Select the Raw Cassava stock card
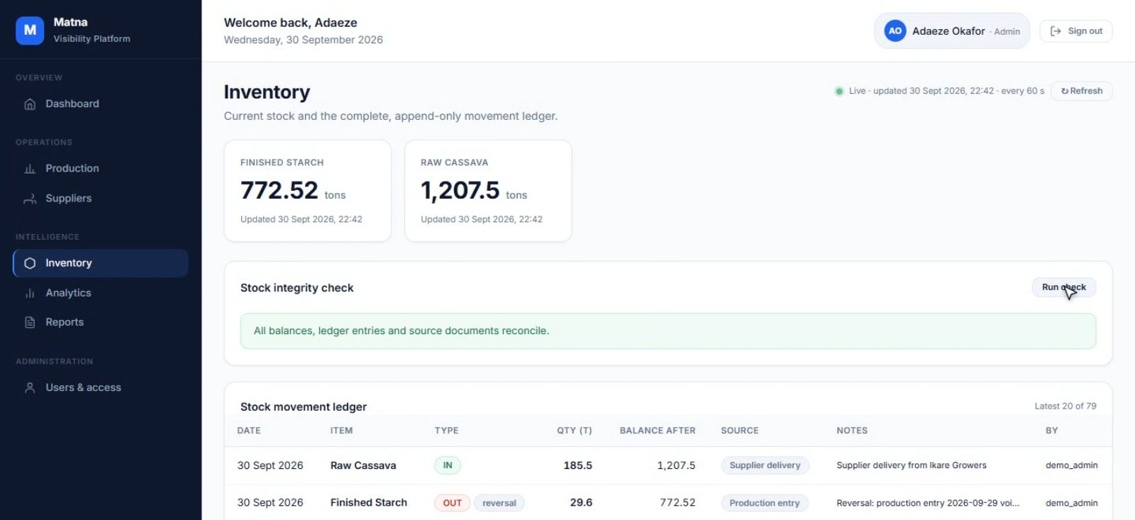The width and height of the screenshot is (1135, 520). click(488, 191)
